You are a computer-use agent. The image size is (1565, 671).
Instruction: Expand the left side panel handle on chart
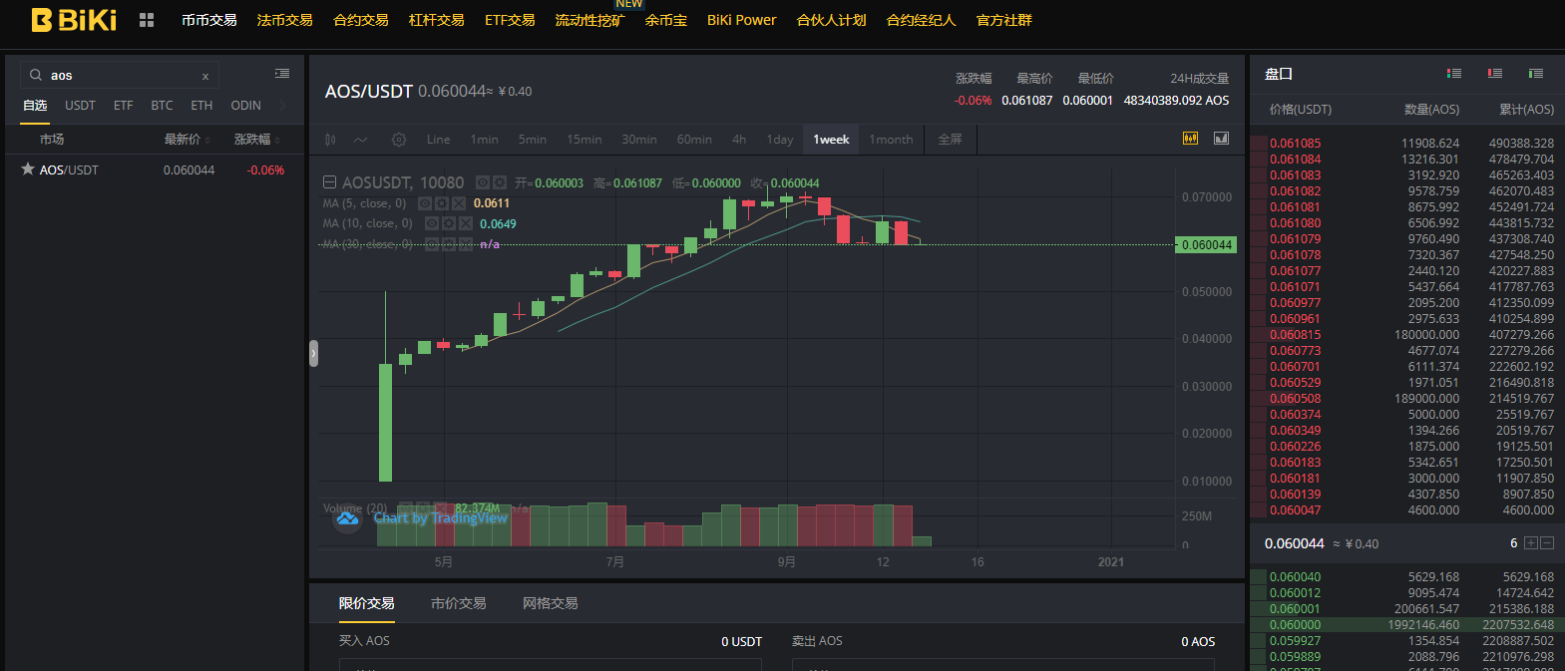point(313,353)
